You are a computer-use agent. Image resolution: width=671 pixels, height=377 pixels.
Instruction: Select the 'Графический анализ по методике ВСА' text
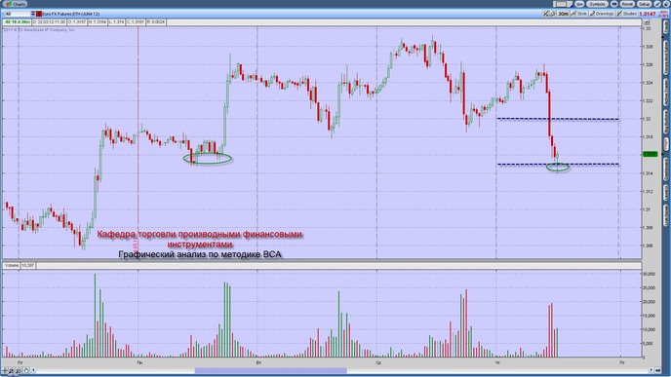(200, 254)
